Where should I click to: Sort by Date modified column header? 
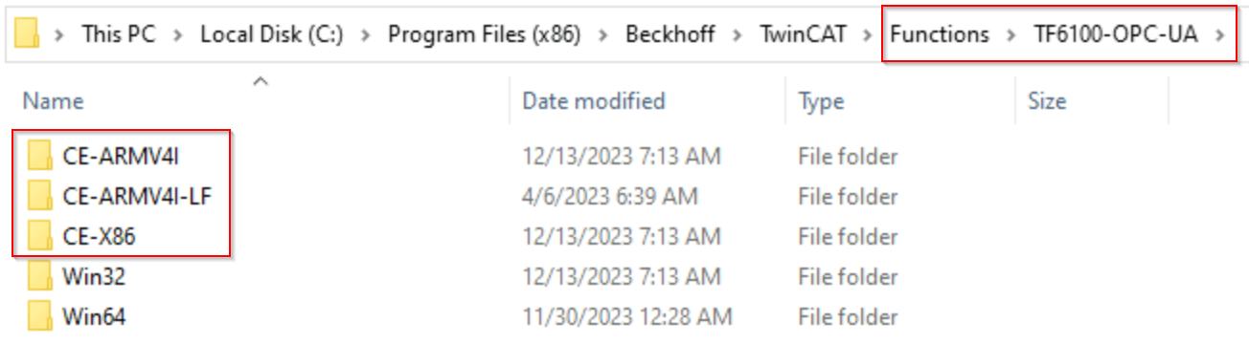[594, 100]
